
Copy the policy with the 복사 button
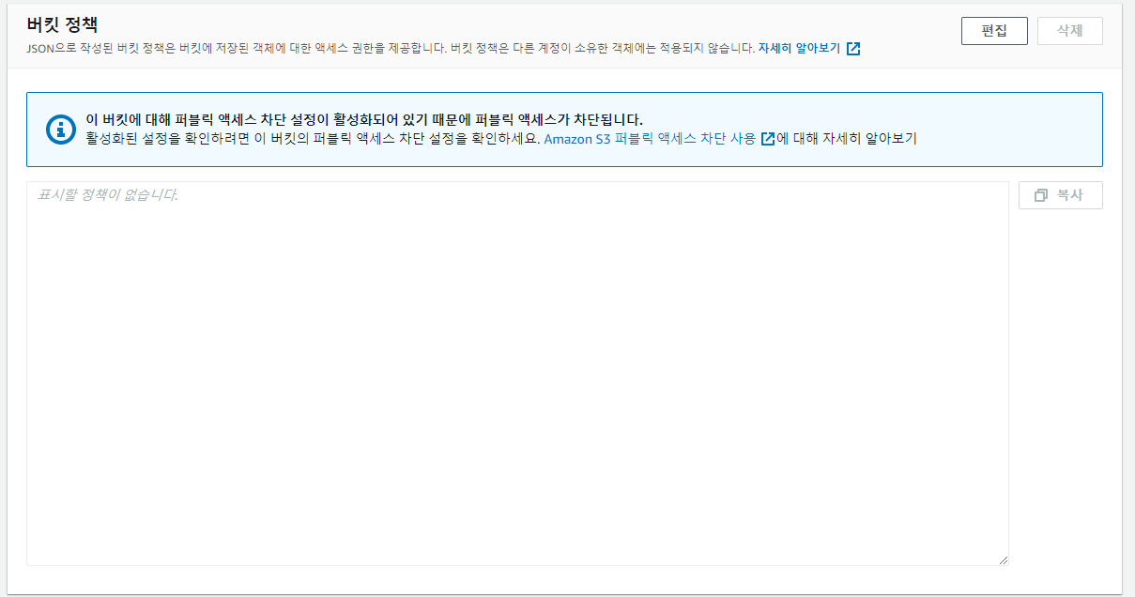pos(1061,195)
